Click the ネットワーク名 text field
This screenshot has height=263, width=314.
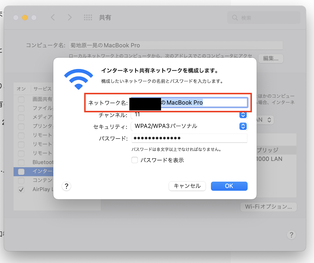(189, 102)
